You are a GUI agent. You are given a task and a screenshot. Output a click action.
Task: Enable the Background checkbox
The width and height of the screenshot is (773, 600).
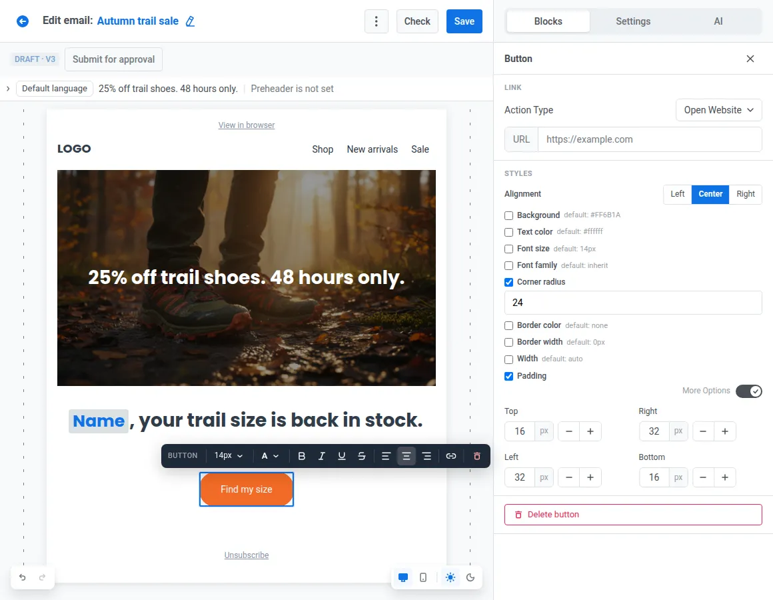[508, 215]
